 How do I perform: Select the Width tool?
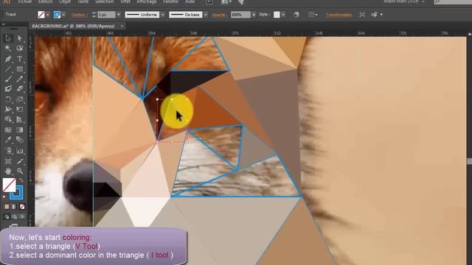click(x=8, y=110)
